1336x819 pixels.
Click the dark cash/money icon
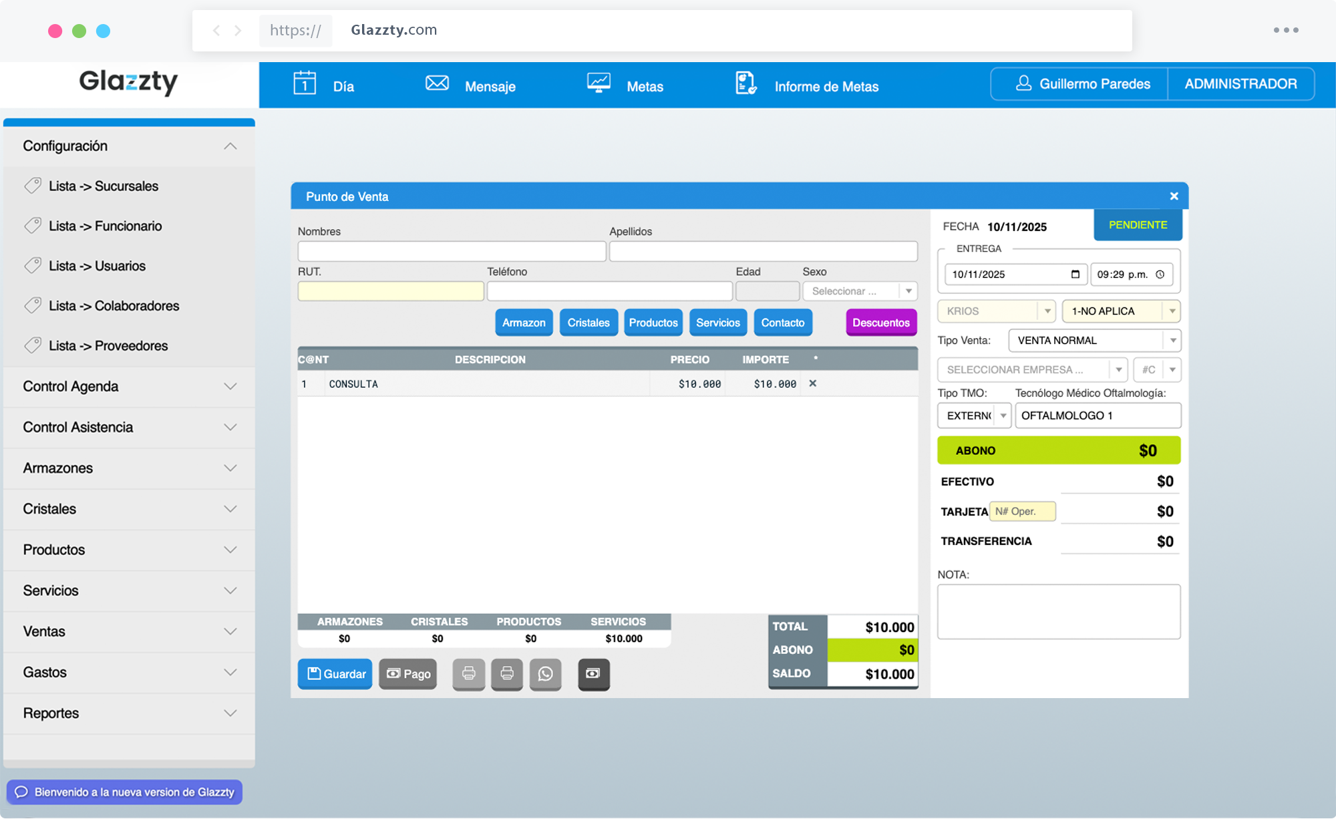tap(593, 674)
